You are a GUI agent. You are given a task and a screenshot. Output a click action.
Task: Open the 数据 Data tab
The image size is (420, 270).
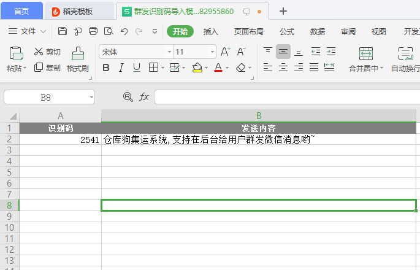(318, 32)
